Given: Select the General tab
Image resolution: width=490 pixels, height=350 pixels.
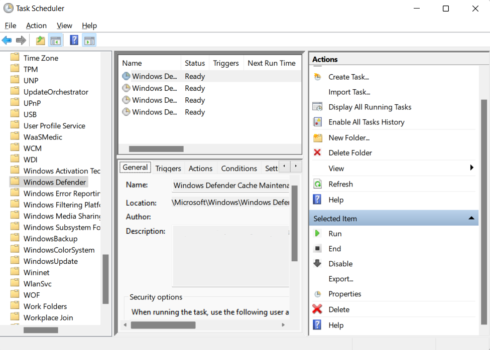Looking at the screenshot, I should (136, 167).
